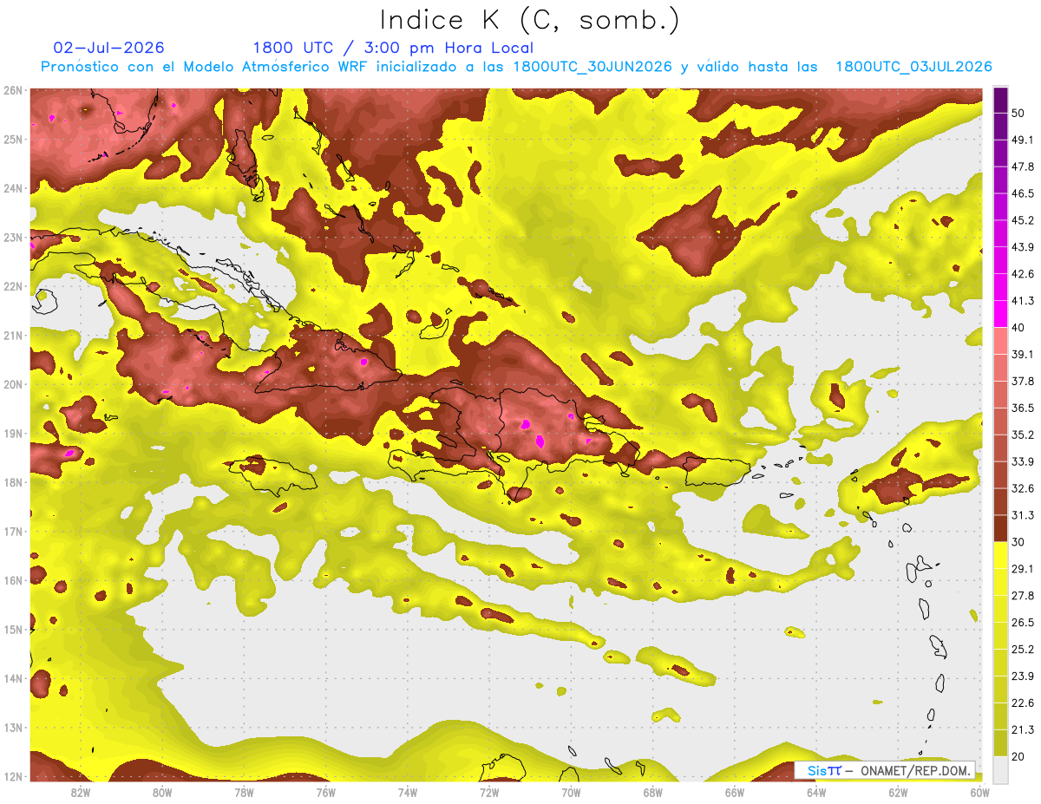The image size is (1041, 804).
Task: Click the colorbar value "47.8"
Action: coord(1024,166)
